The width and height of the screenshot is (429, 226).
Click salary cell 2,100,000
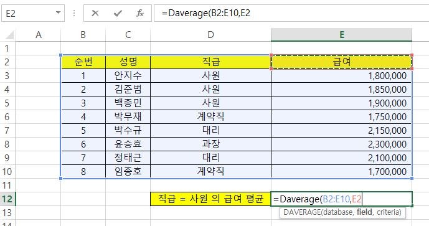(341, 158)
